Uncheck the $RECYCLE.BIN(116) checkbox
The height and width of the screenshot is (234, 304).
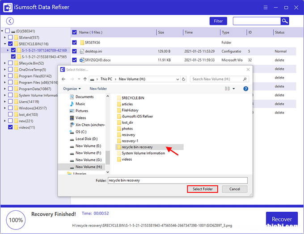pyautogui.click(x=10, y=44)
